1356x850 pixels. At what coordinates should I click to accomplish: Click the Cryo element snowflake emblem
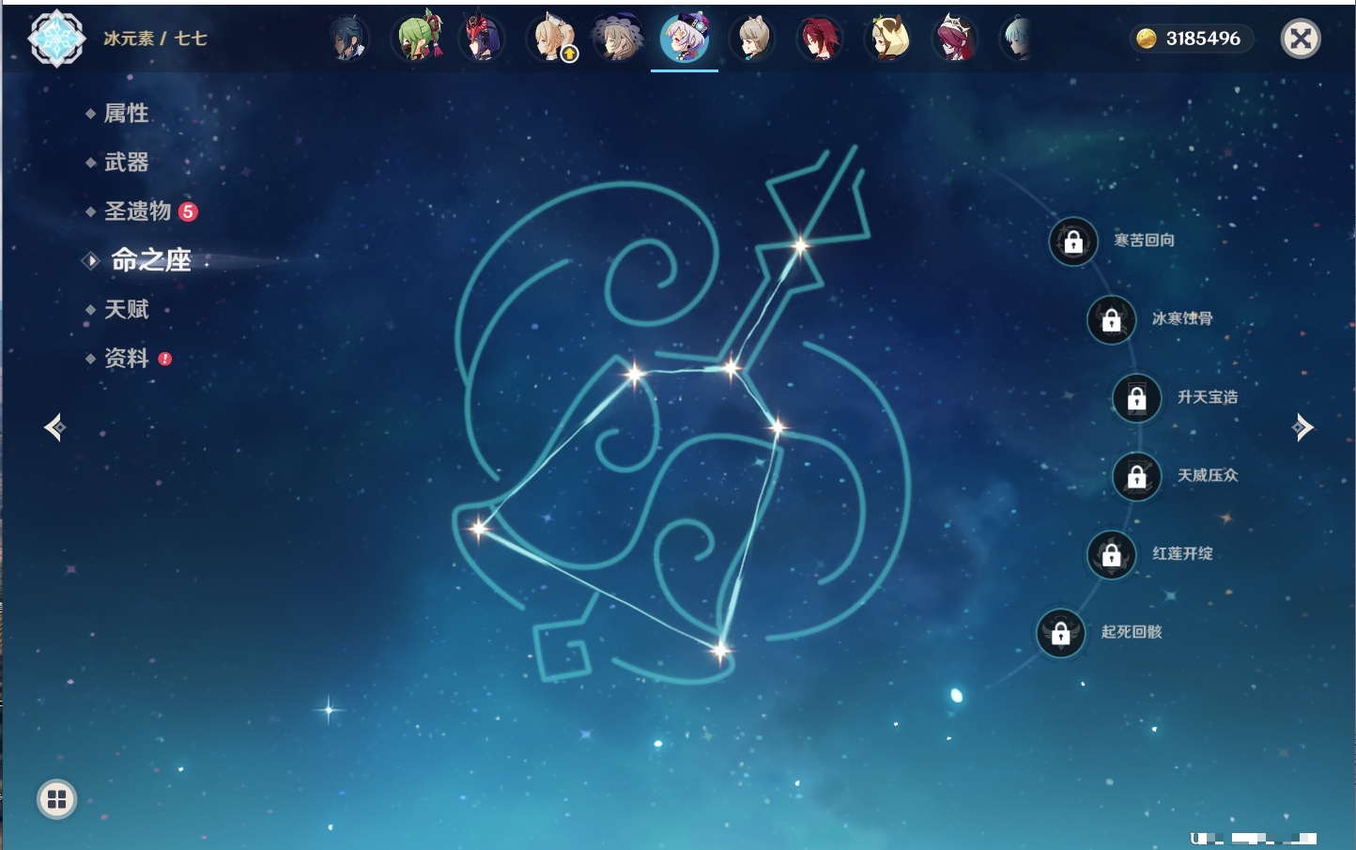(56, 39)
